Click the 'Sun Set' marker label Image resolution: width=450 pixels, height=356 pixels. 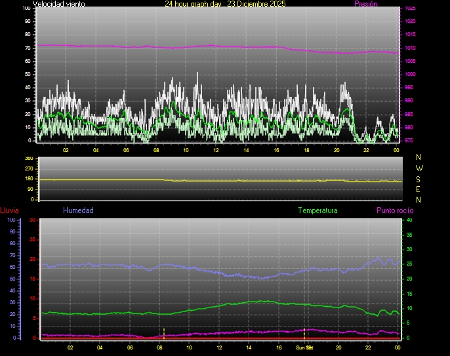(304, 347)
